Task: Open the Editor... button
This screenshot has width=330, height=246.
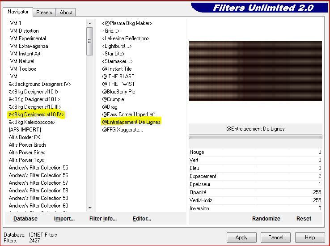Action: pos(142,218)
